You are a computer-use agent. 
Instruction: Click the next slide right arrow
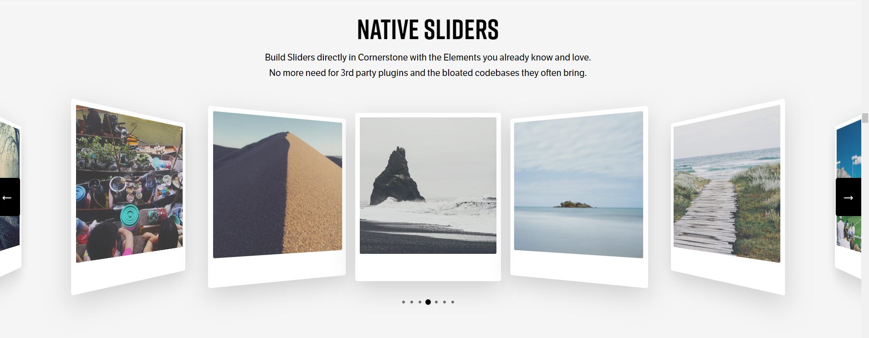coord(848,197)
